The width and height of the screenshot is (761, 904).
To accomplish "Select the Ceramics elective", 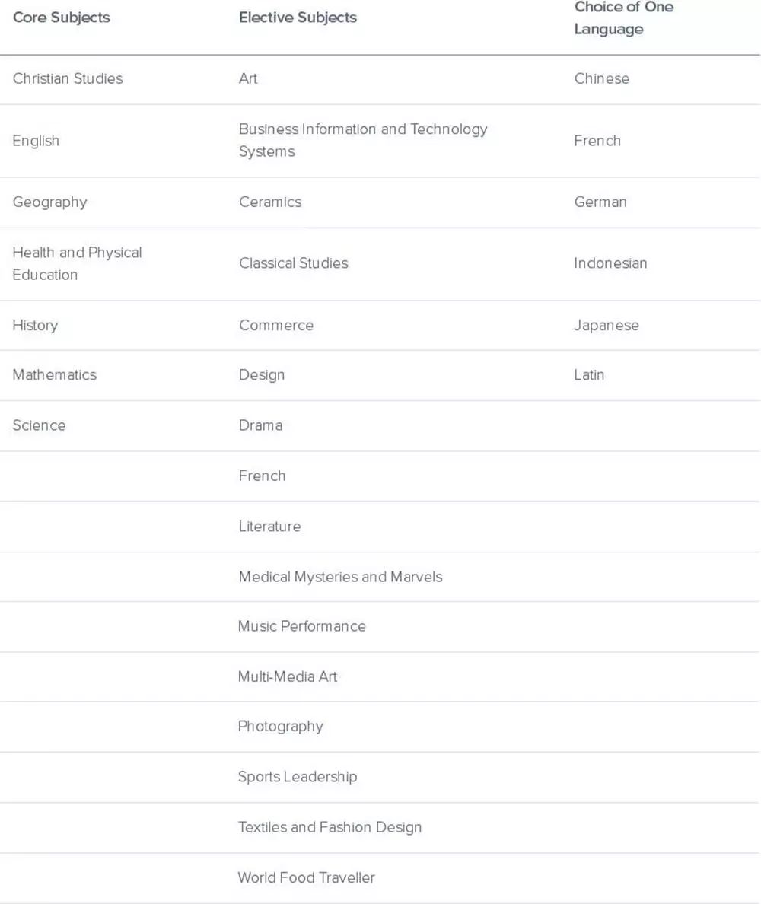I will [x=270, y=202].
